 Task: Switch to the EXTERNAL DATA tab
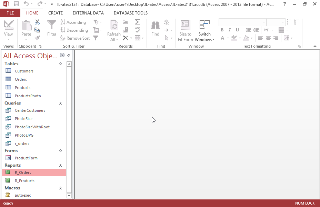point(88,13)
